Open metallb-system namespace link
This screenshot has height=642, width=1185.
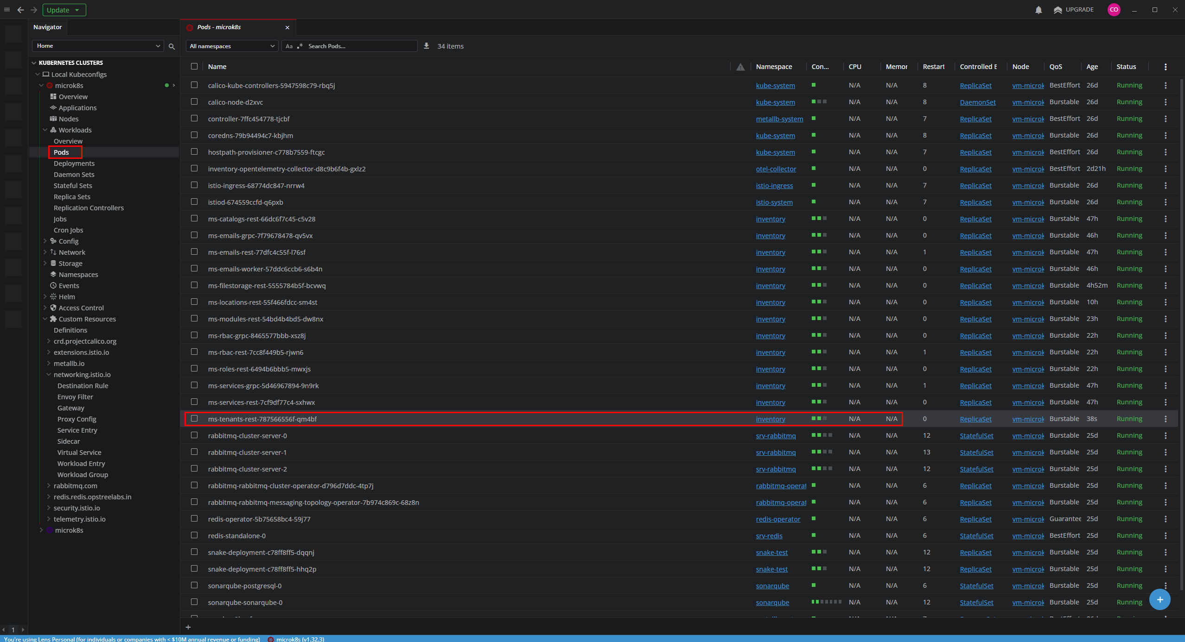(x=779, y=119)
